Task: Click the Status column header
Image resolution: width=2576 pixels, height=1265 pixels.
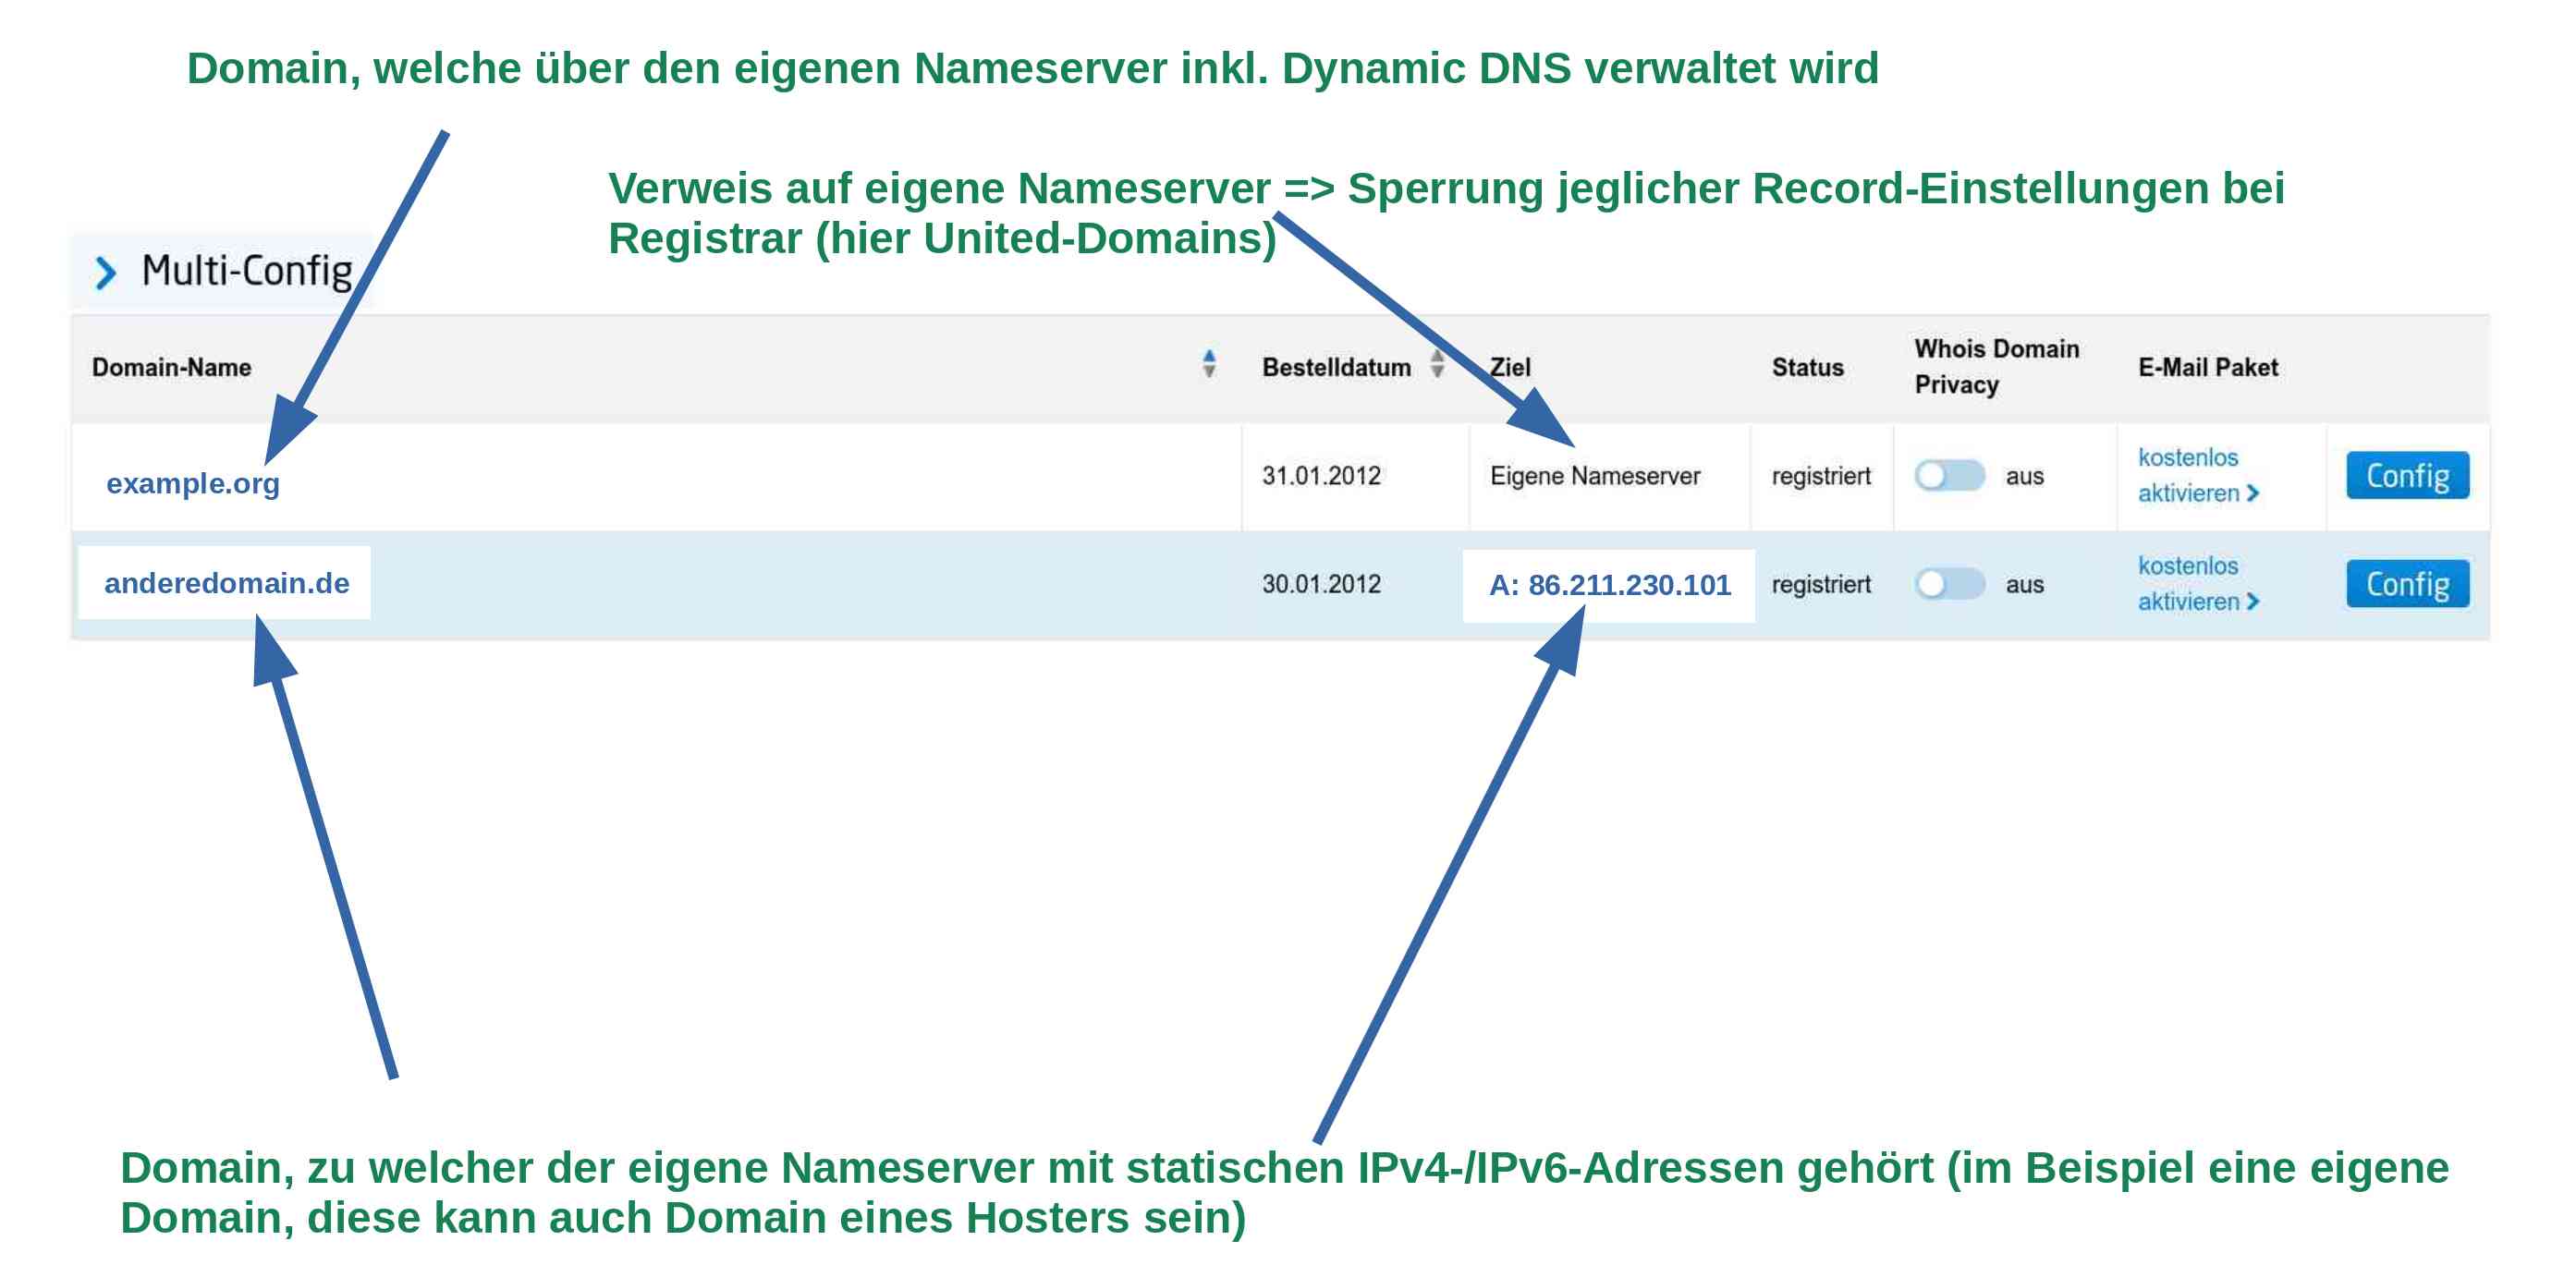Action: 1806,367
